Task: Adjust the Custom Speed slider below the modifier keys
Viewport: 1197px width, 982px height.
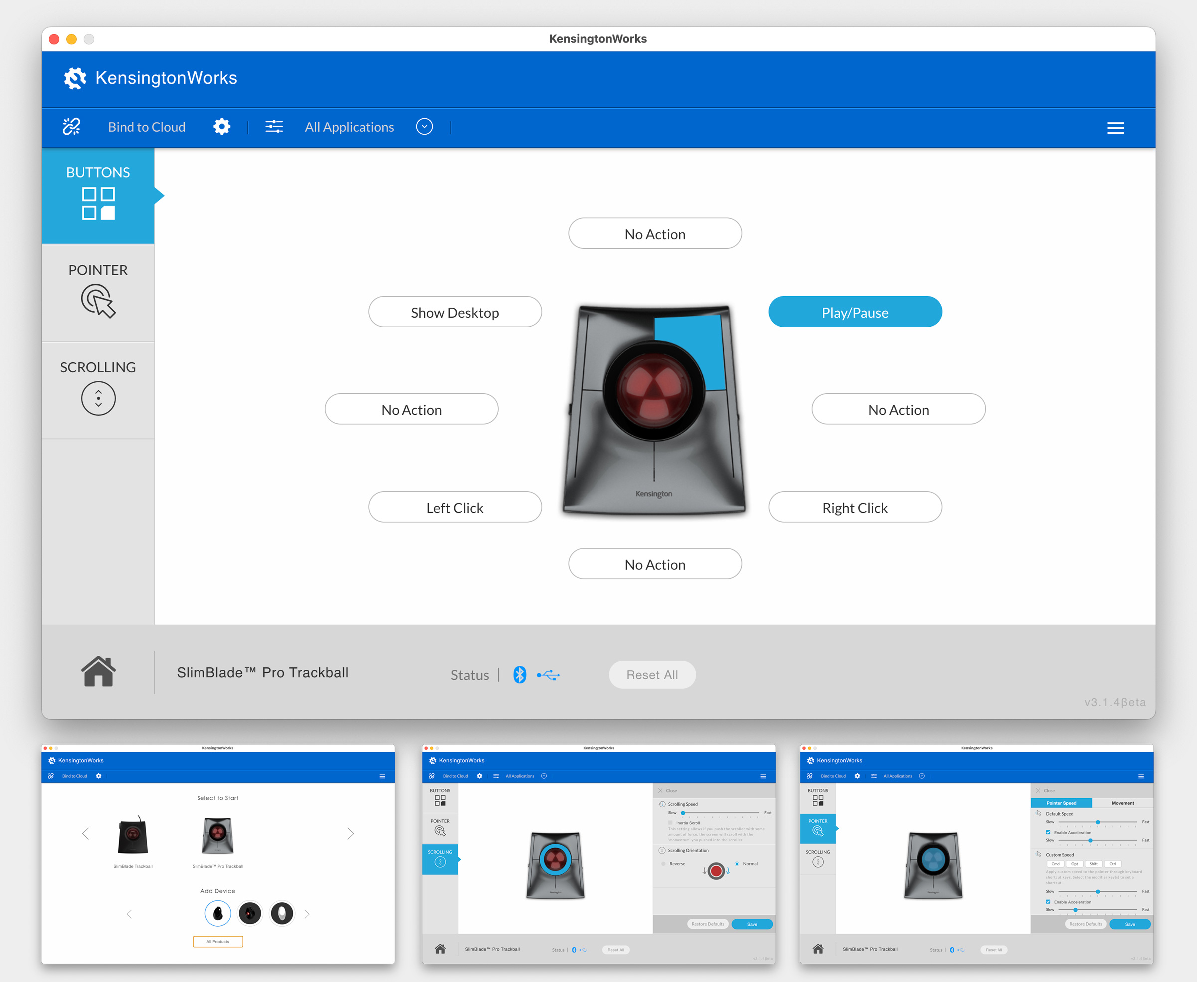Action: (1097, 891)
